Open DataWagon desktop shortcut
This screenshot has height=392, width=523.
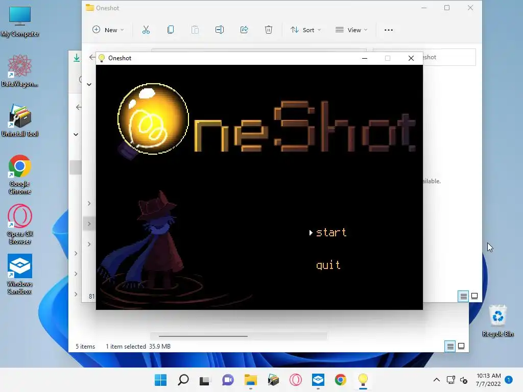[x=20, y=70]
